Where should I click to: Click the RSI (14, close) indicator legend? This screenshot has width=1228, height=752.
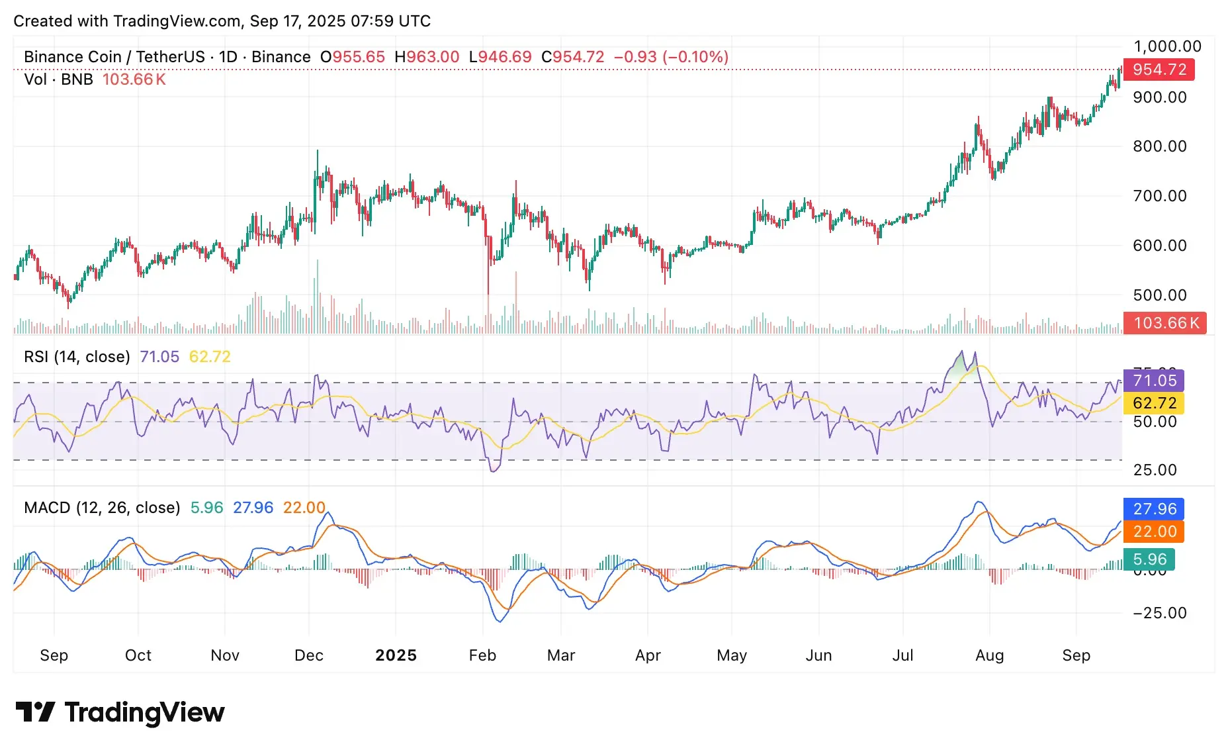[77, 357]
